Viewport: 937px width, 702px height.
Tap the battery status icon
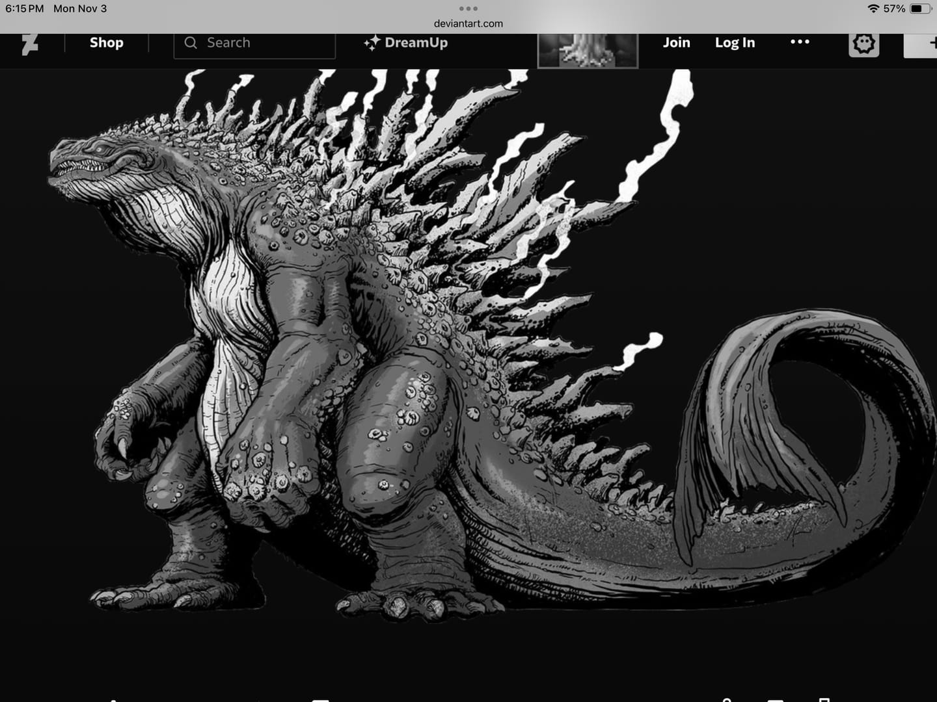(921, 8)
